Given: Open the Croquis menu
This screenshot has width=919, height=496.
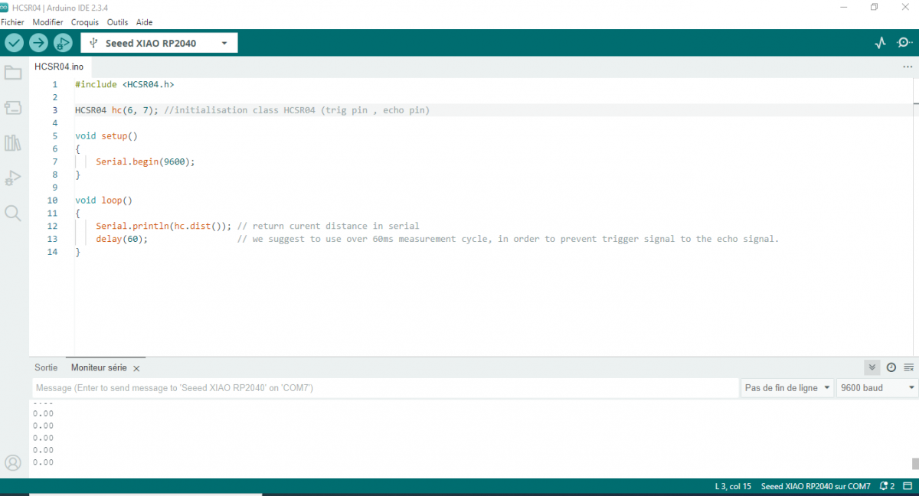Looking at the screenshot, I should (85, 22).
